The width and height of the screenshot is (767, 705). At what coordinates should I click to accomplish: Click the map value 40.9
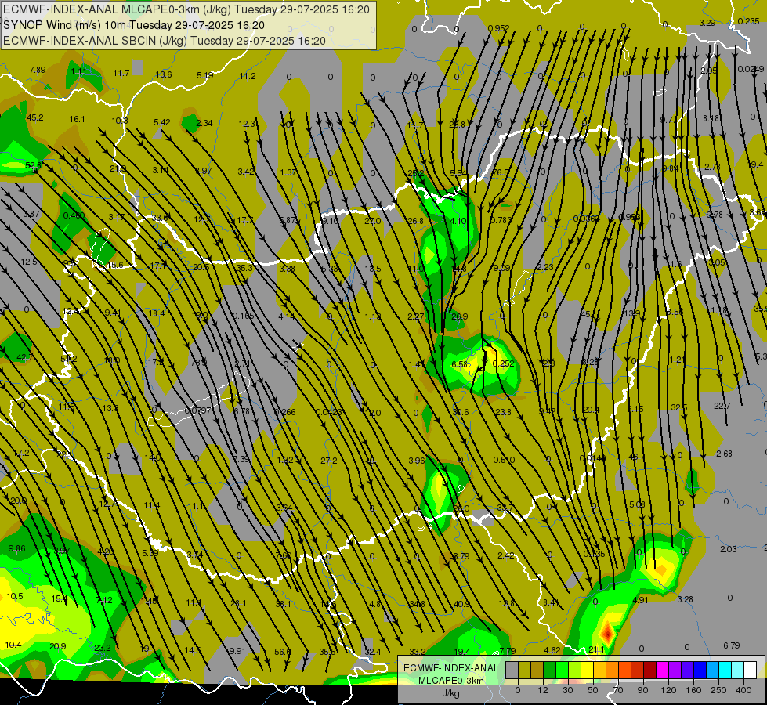[x=461, y=604]
